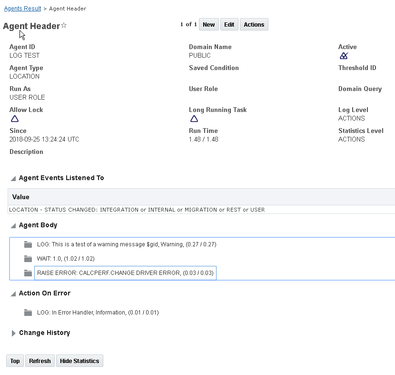Click the Top button
Image resolution: width=395 pixels, height=375 pixels.
point(15,361)
